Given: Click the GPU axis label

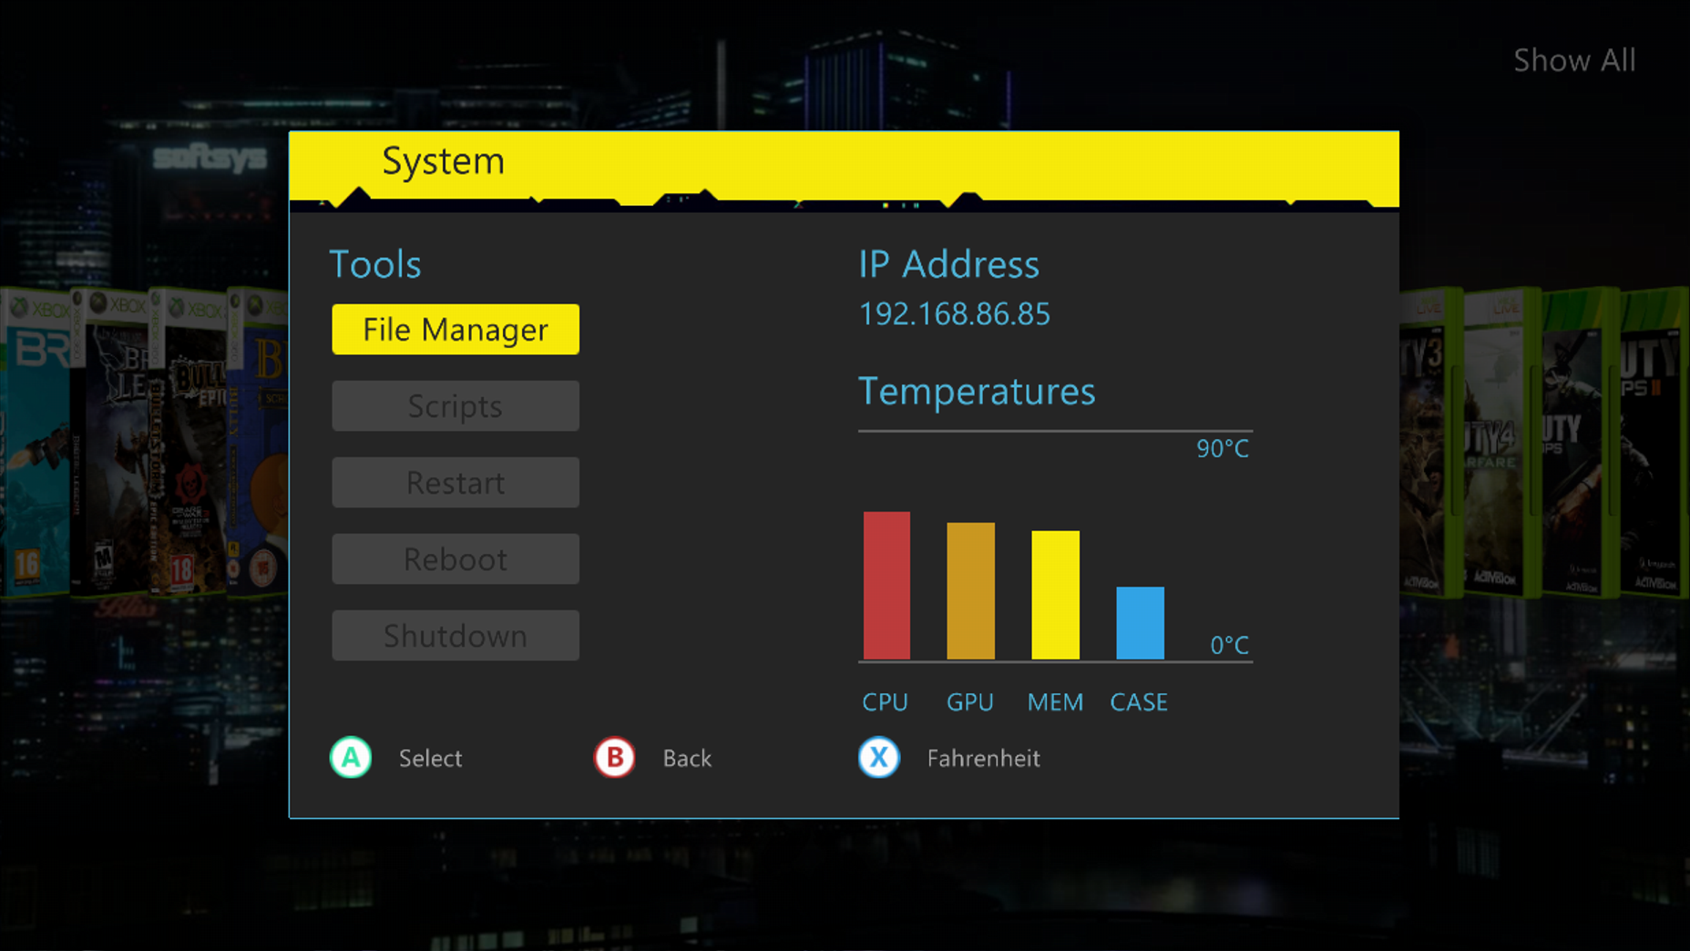Looking at the screenshot, I should pyautogui.click(x=970, y=702).
